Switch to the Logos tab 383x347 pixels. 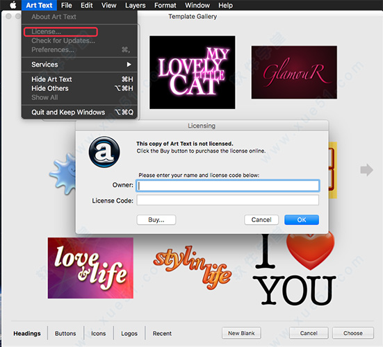[x=129, y=333]
